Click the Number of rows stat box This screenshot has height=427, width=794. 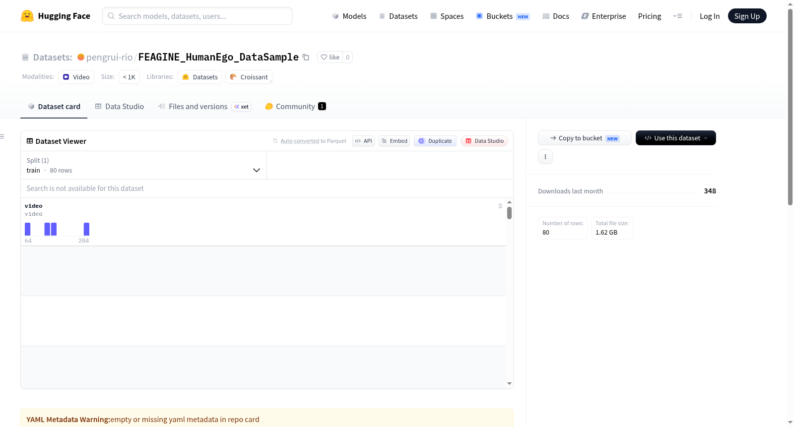563,228
